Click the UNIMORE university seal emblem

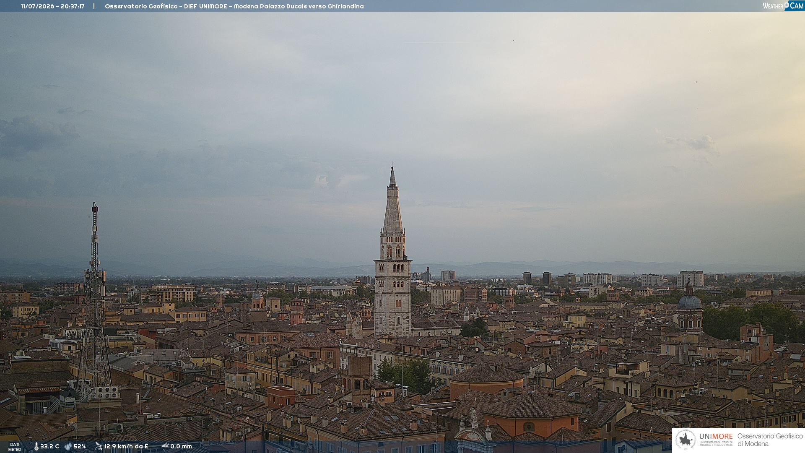tap(686, 440)
